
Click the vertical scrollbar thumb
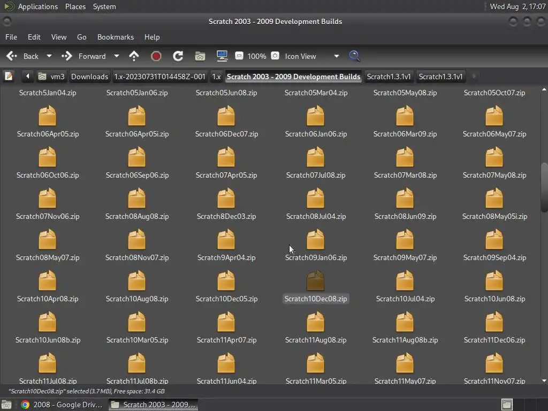(x=544, y=187)
